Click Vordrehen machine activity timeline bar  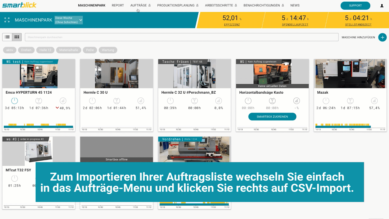coord(194,204)
